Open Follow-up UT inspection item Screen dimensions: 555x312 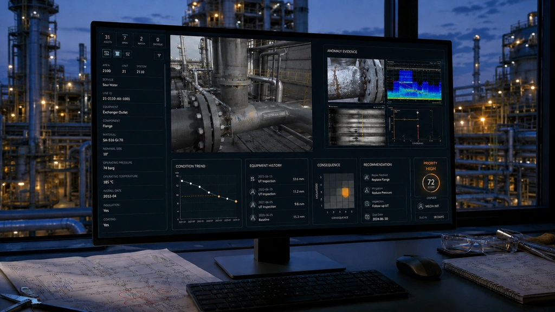click(x=380, y=206)
